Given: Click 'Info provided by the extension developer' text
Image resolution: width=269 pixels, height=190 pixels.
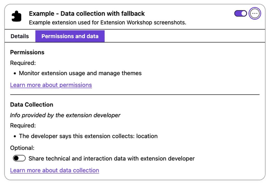Looking at the screenshot, I should point(65,115).
